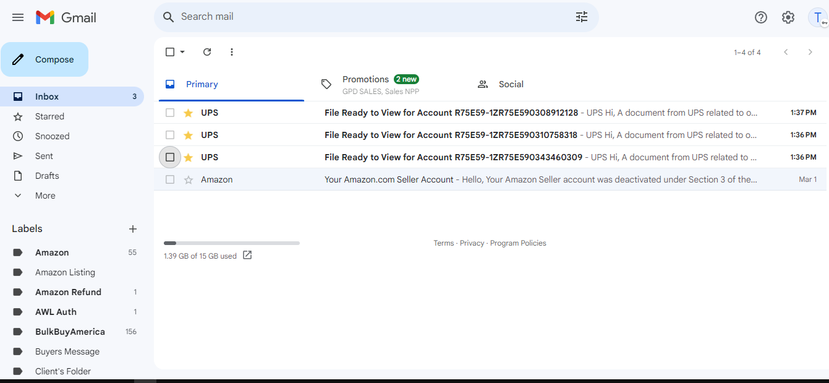Open the Inbox folder
This screenshot has height=383, width=829.
tap(72, 97)
